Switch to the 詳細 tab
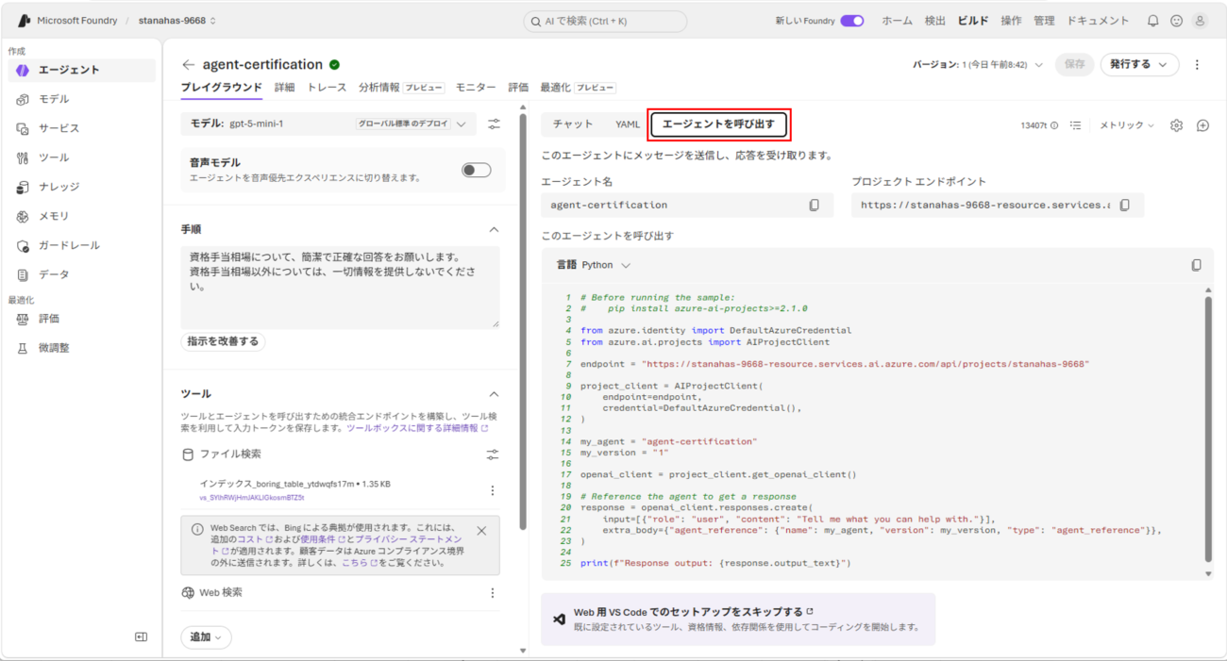This screenshot has height=661, width=1227. [x=285, y=88]
